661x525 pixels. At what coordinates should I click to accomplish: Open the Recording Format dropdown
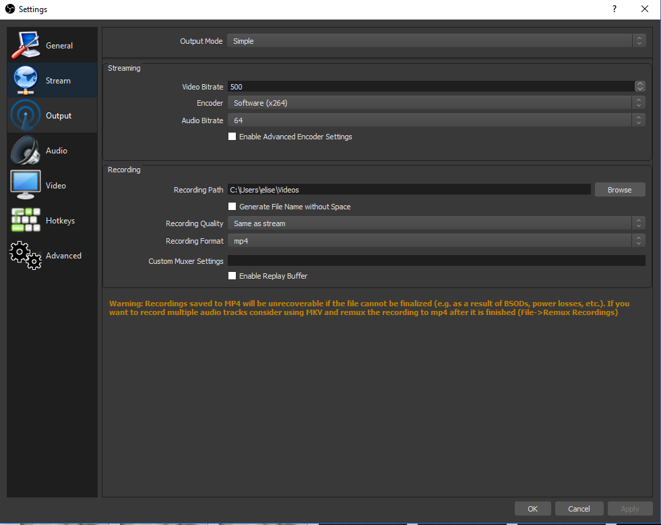pos(437,241)
